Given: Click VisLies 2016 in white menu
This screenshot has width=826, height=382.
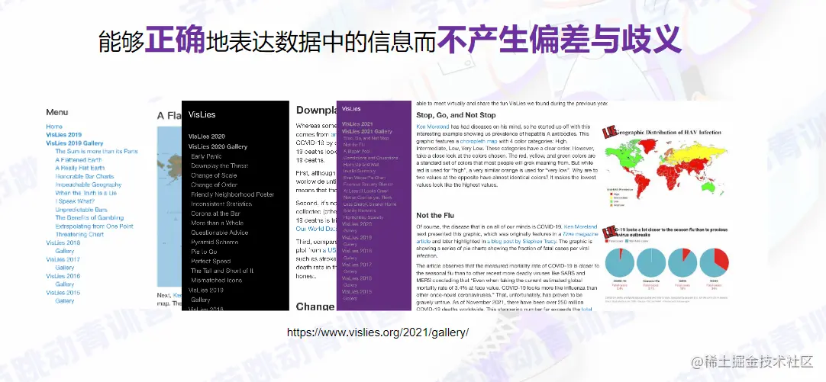Looking at the screenshot, I should [x=63, y=276].
